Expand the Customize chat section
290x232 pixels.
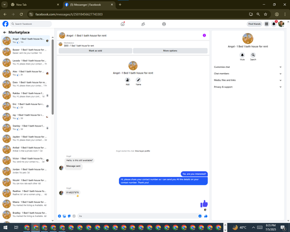(248, 67)
